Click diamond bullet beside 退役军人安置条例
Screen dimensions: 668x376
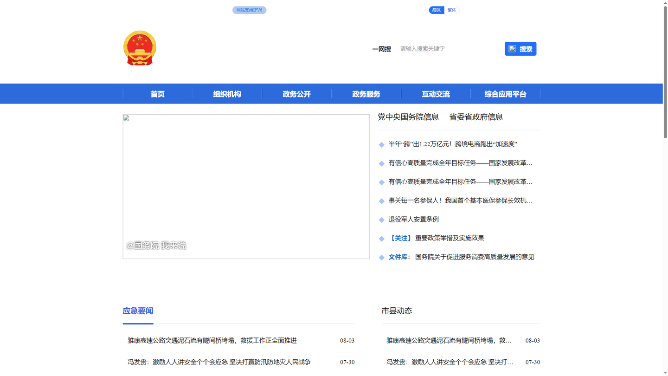click(382, 220)
